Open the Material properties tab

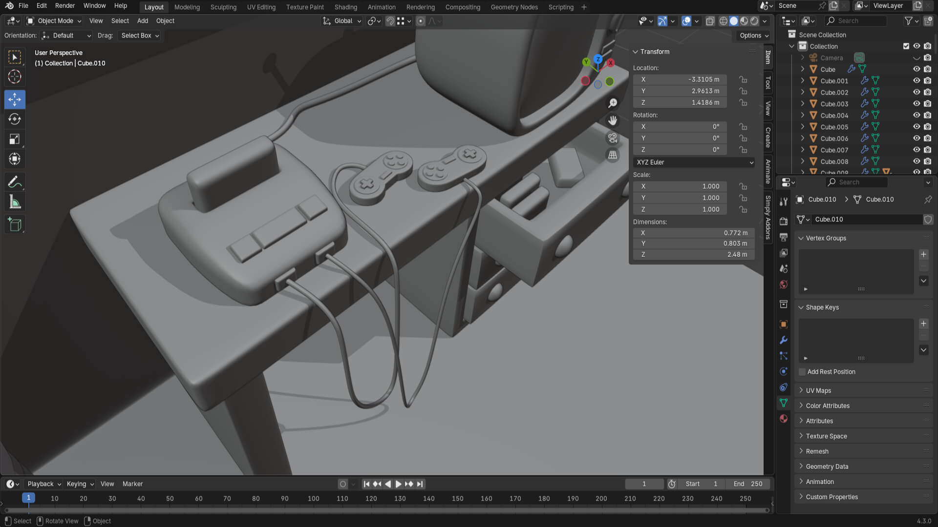click(x=784, y=419)
